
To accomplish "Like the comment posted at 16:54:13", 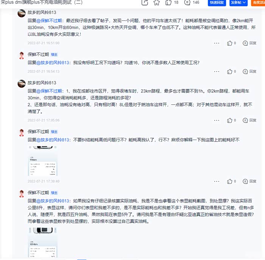I will click(x=229, y=72).
